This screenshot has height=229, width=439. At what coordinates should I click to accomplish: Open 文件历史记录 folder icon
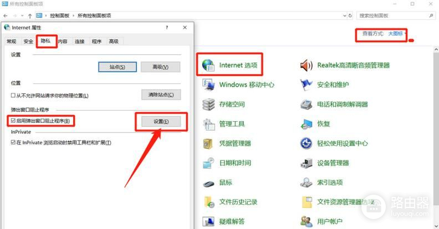208,202
